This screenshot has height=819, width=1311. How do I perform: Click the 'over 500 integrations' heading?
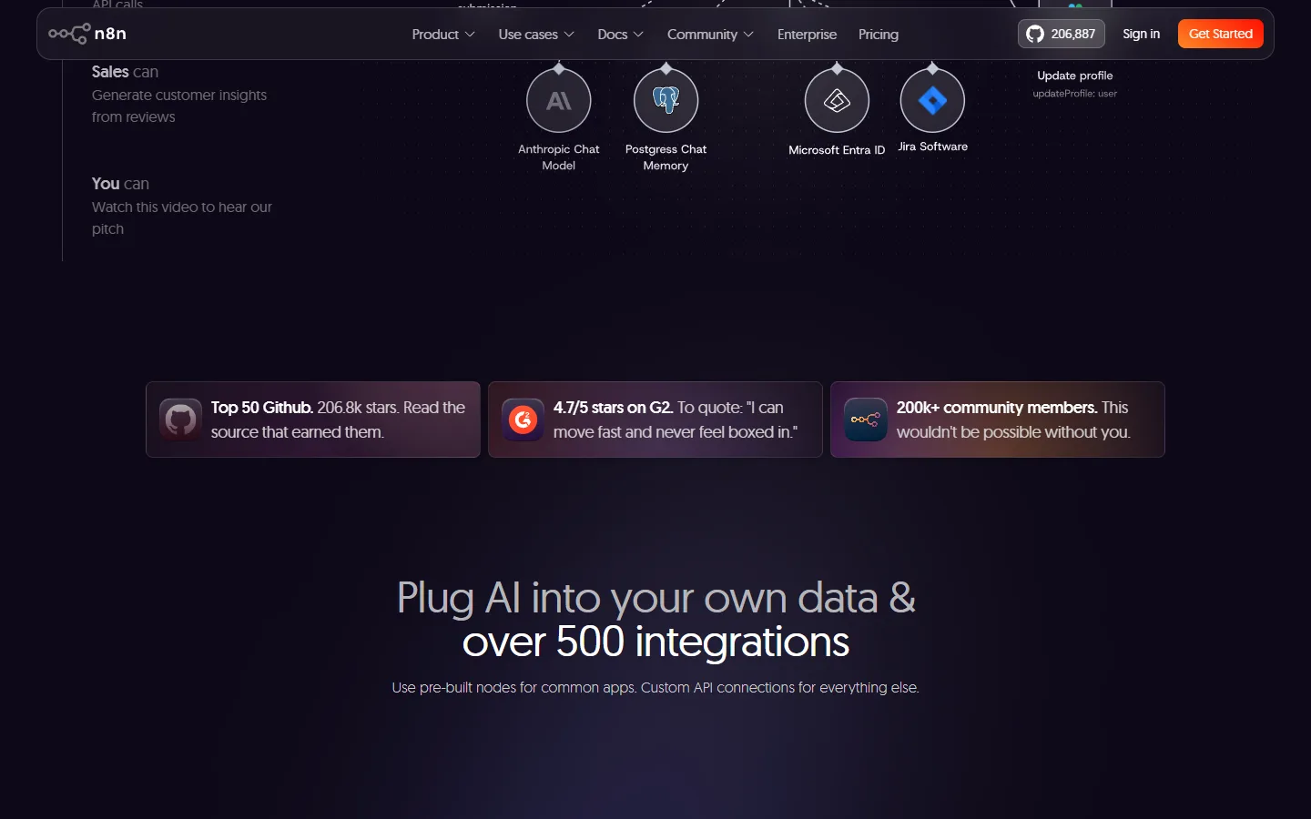tap(655, 642)
